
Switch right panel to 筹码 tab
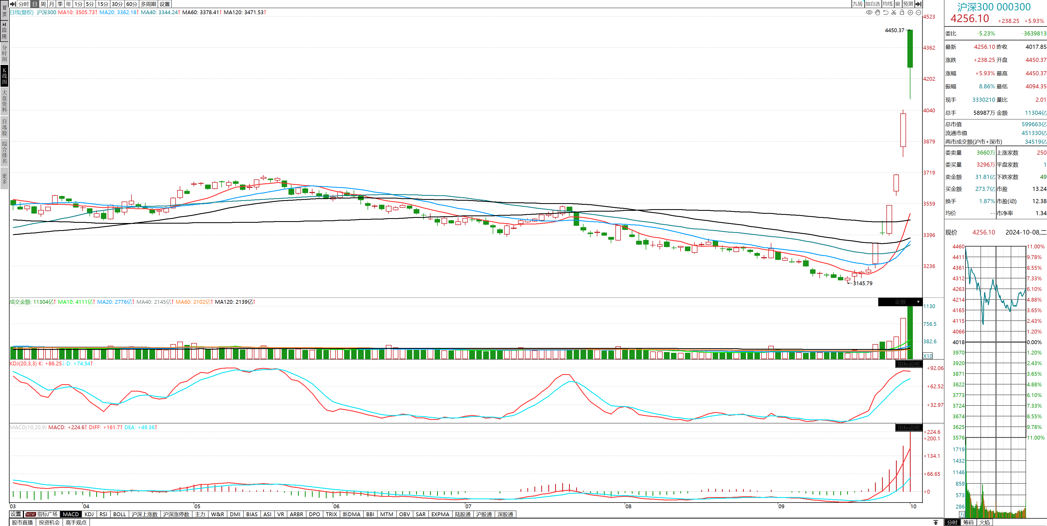968,522
